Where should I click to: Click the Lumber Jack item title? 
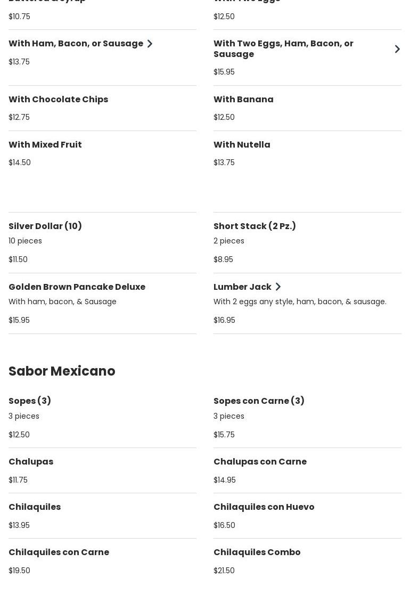coord(242,287)
